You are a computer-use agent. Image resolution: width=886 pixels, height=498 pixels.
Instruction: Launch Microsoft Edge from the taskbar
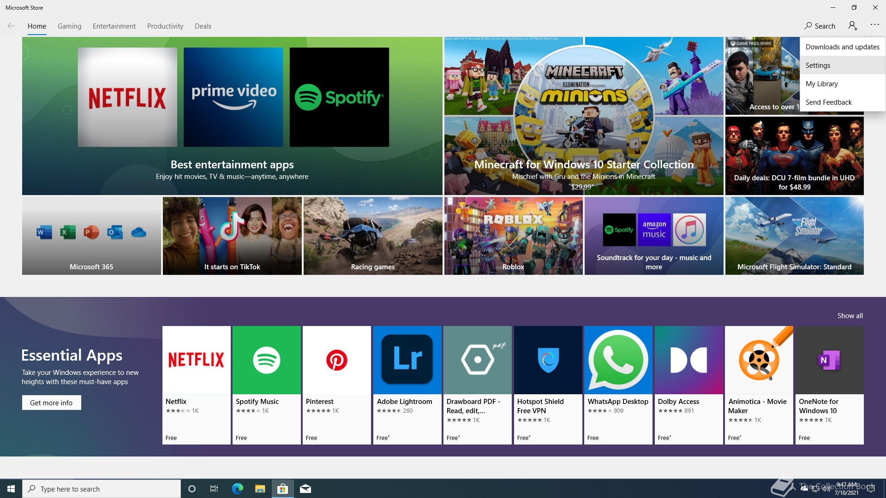237,489
